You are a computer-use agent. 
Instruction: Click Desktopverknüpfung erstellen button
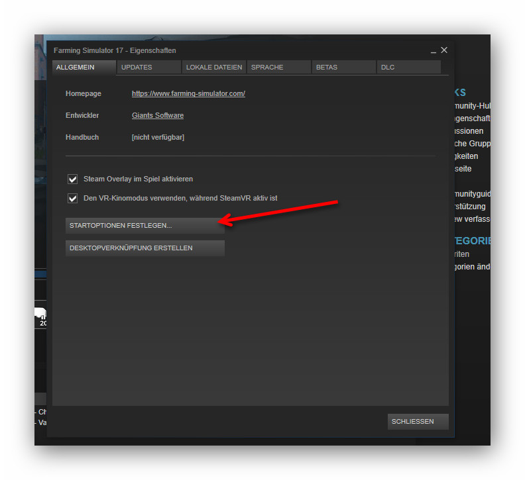145,248
